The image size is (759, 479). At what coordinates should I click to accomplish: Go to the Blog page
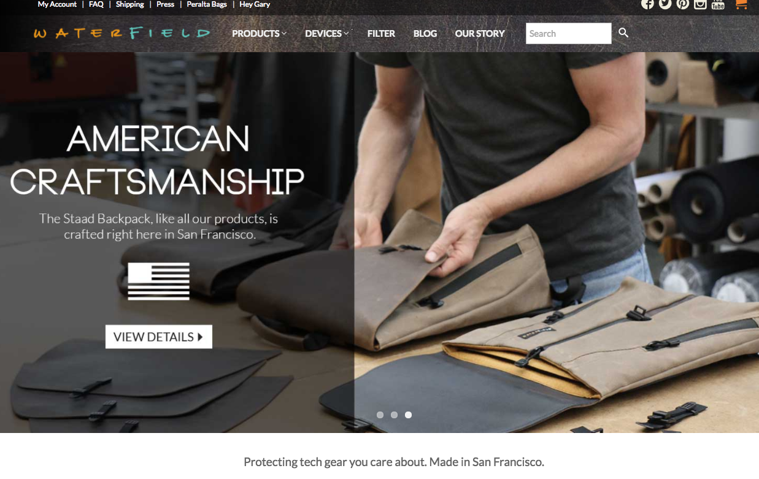point(425,33)
